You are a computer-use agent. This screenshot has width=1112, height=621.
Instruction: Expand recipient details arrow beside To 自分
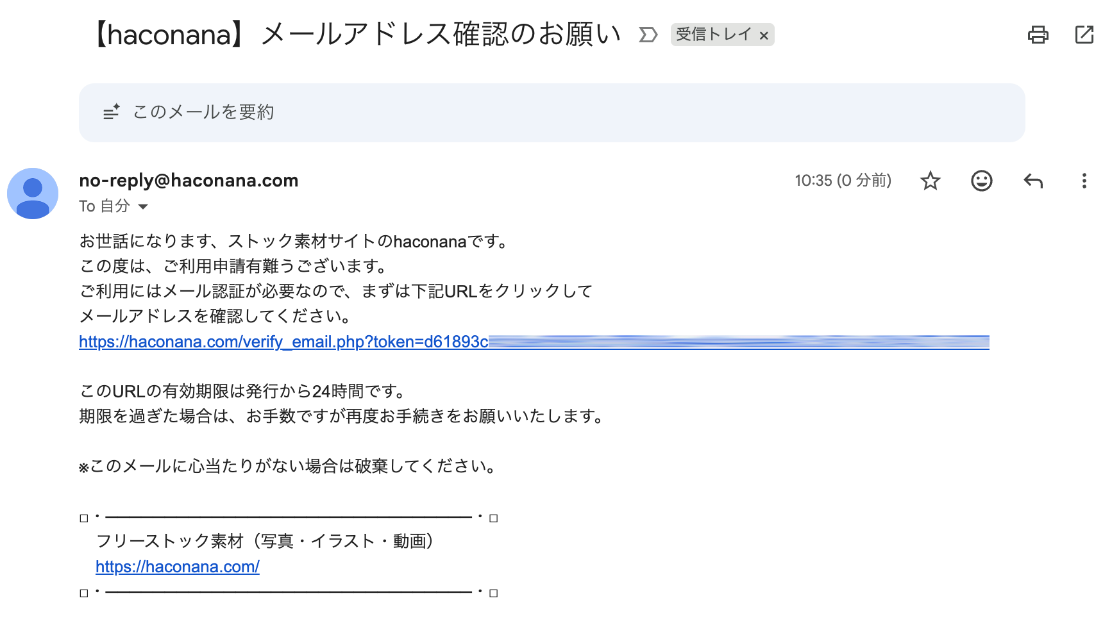tap(144, 206)
